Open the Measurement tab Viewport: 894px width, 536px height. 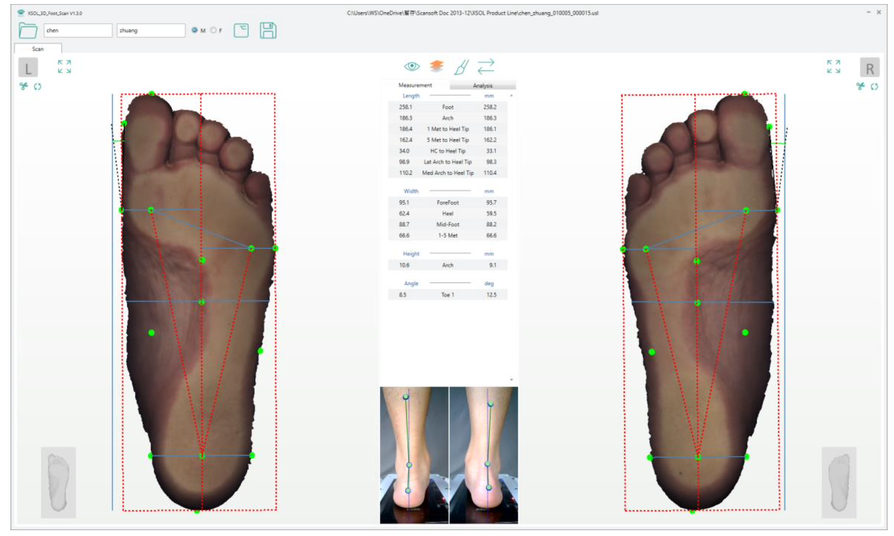[x=415, y=85]
